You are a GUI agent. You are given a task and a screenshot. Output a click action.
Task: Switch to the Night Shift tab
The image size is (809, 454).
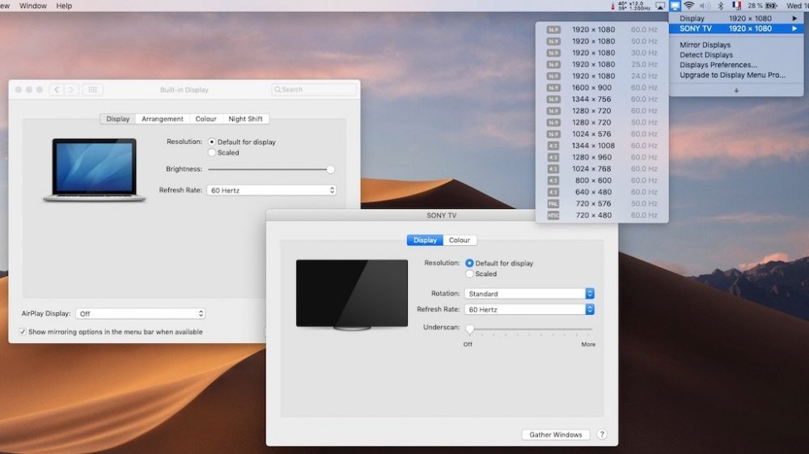[x=245, y=119]
